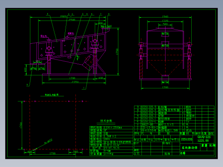Select the GDJQ-ZZS 1225.00 drawing number
This screenshot has width=223, height=167.
pyautogui.click(x=204, y=139)
